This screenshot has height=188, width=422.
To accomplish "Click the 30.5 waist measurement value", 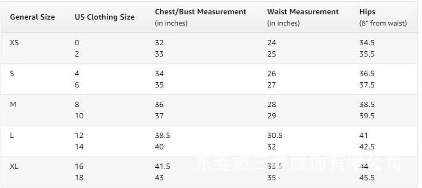I will pos(275,136).
